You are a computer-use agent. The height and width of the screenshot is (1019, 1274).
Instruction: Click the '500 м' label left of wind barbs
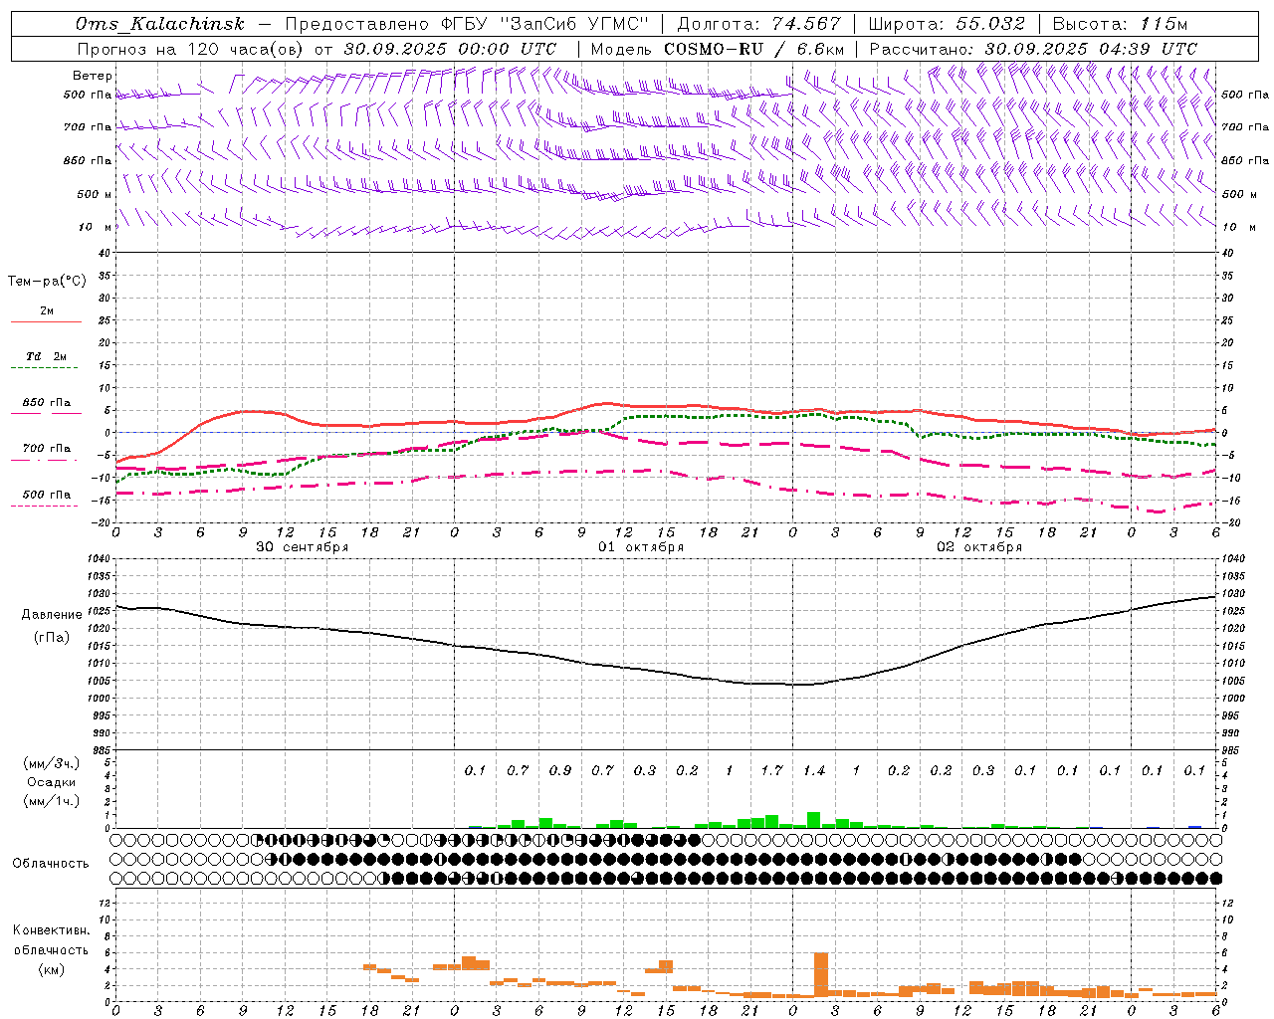(95, 194)
